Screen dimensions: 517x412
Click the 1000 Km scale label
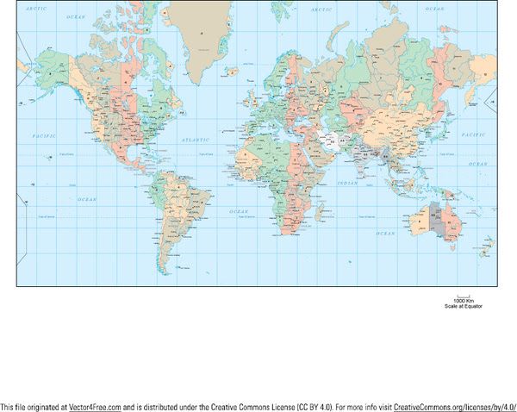coord(464,301)
